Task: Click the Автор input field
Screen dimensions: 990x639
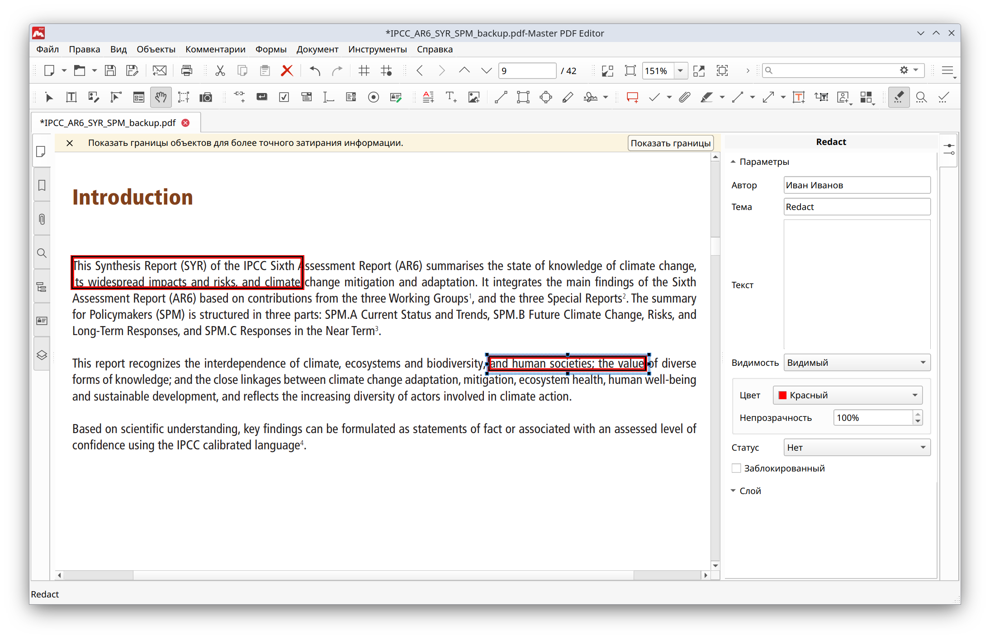Action: pos(857,185)
